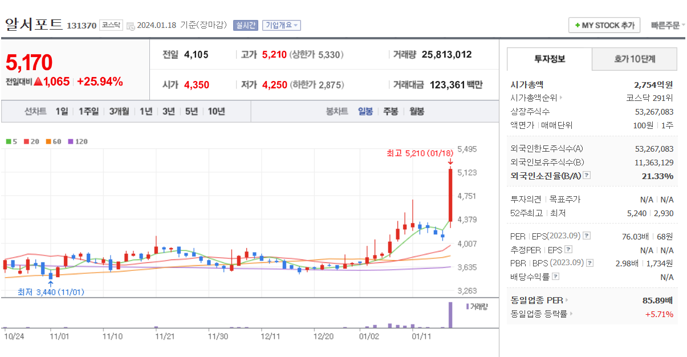Click the 고가 value 5,210
This screenshot has width=687, height=357.
tap(274, 55)
